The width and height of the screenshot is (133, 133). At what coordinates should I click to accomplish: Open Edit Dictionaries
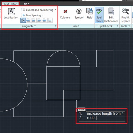111,15
